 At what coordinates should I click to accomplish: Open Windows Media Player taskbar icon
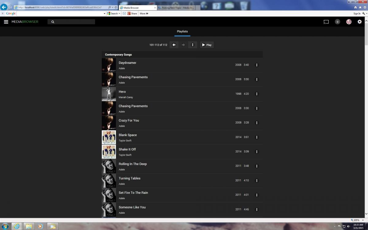(x=40, y=226)
